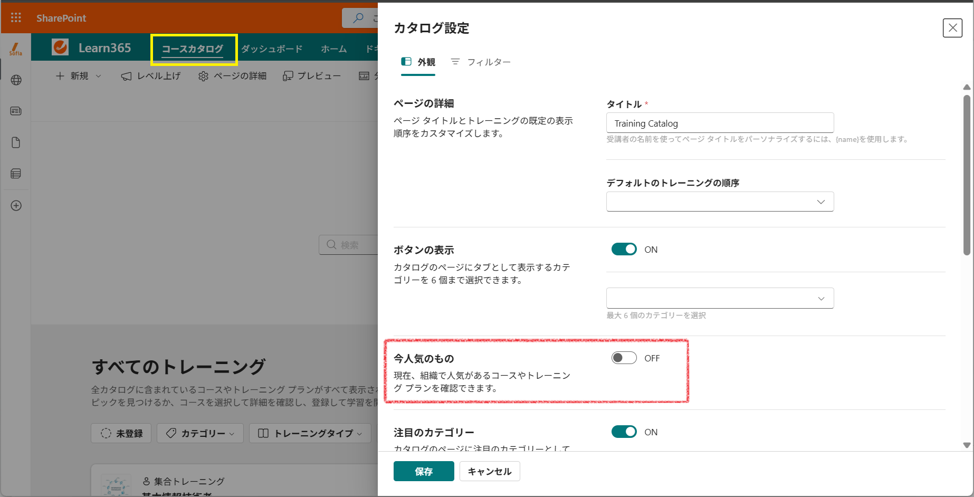Viewport: 974px width, 497px height.
Task: Click the panel scrollbar up arrow
Action: pos(967,87)
